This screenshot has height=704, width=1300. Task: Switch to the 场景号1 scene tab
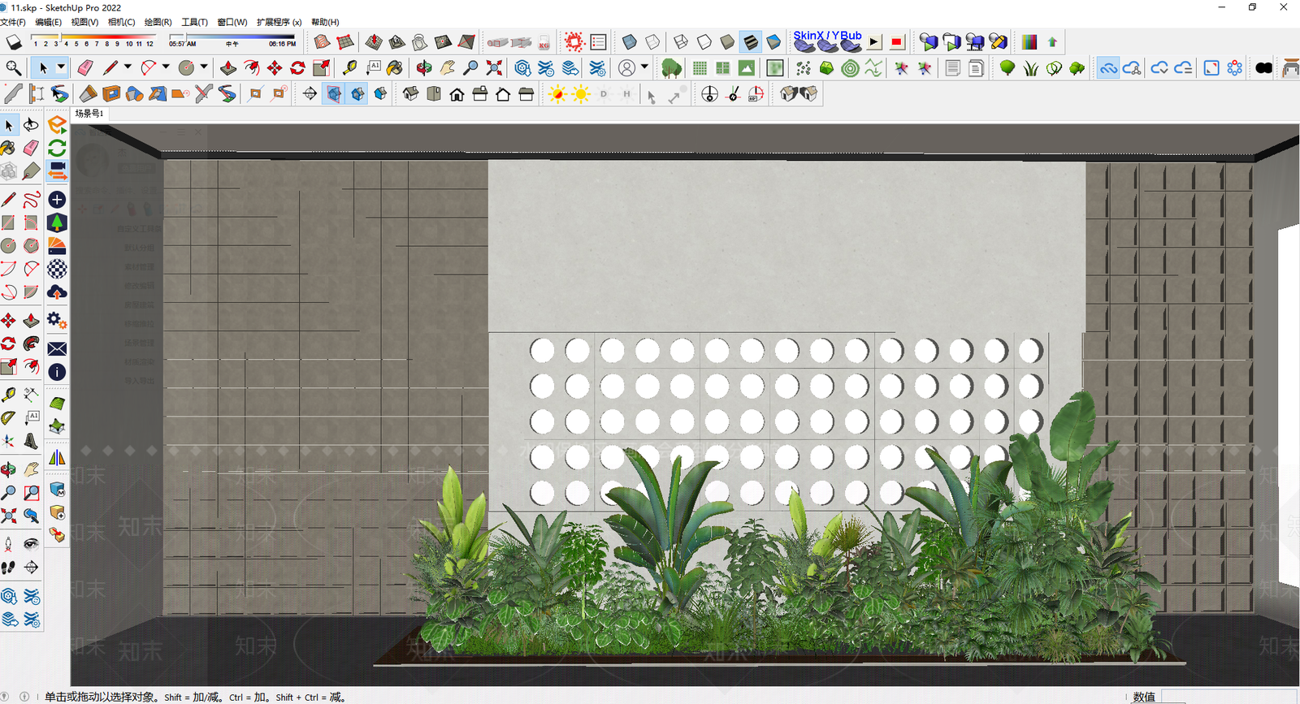(x=89, y=114)
